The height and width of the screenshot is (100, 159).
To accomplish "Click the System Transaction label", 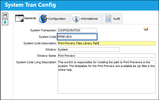I will 43,30.
